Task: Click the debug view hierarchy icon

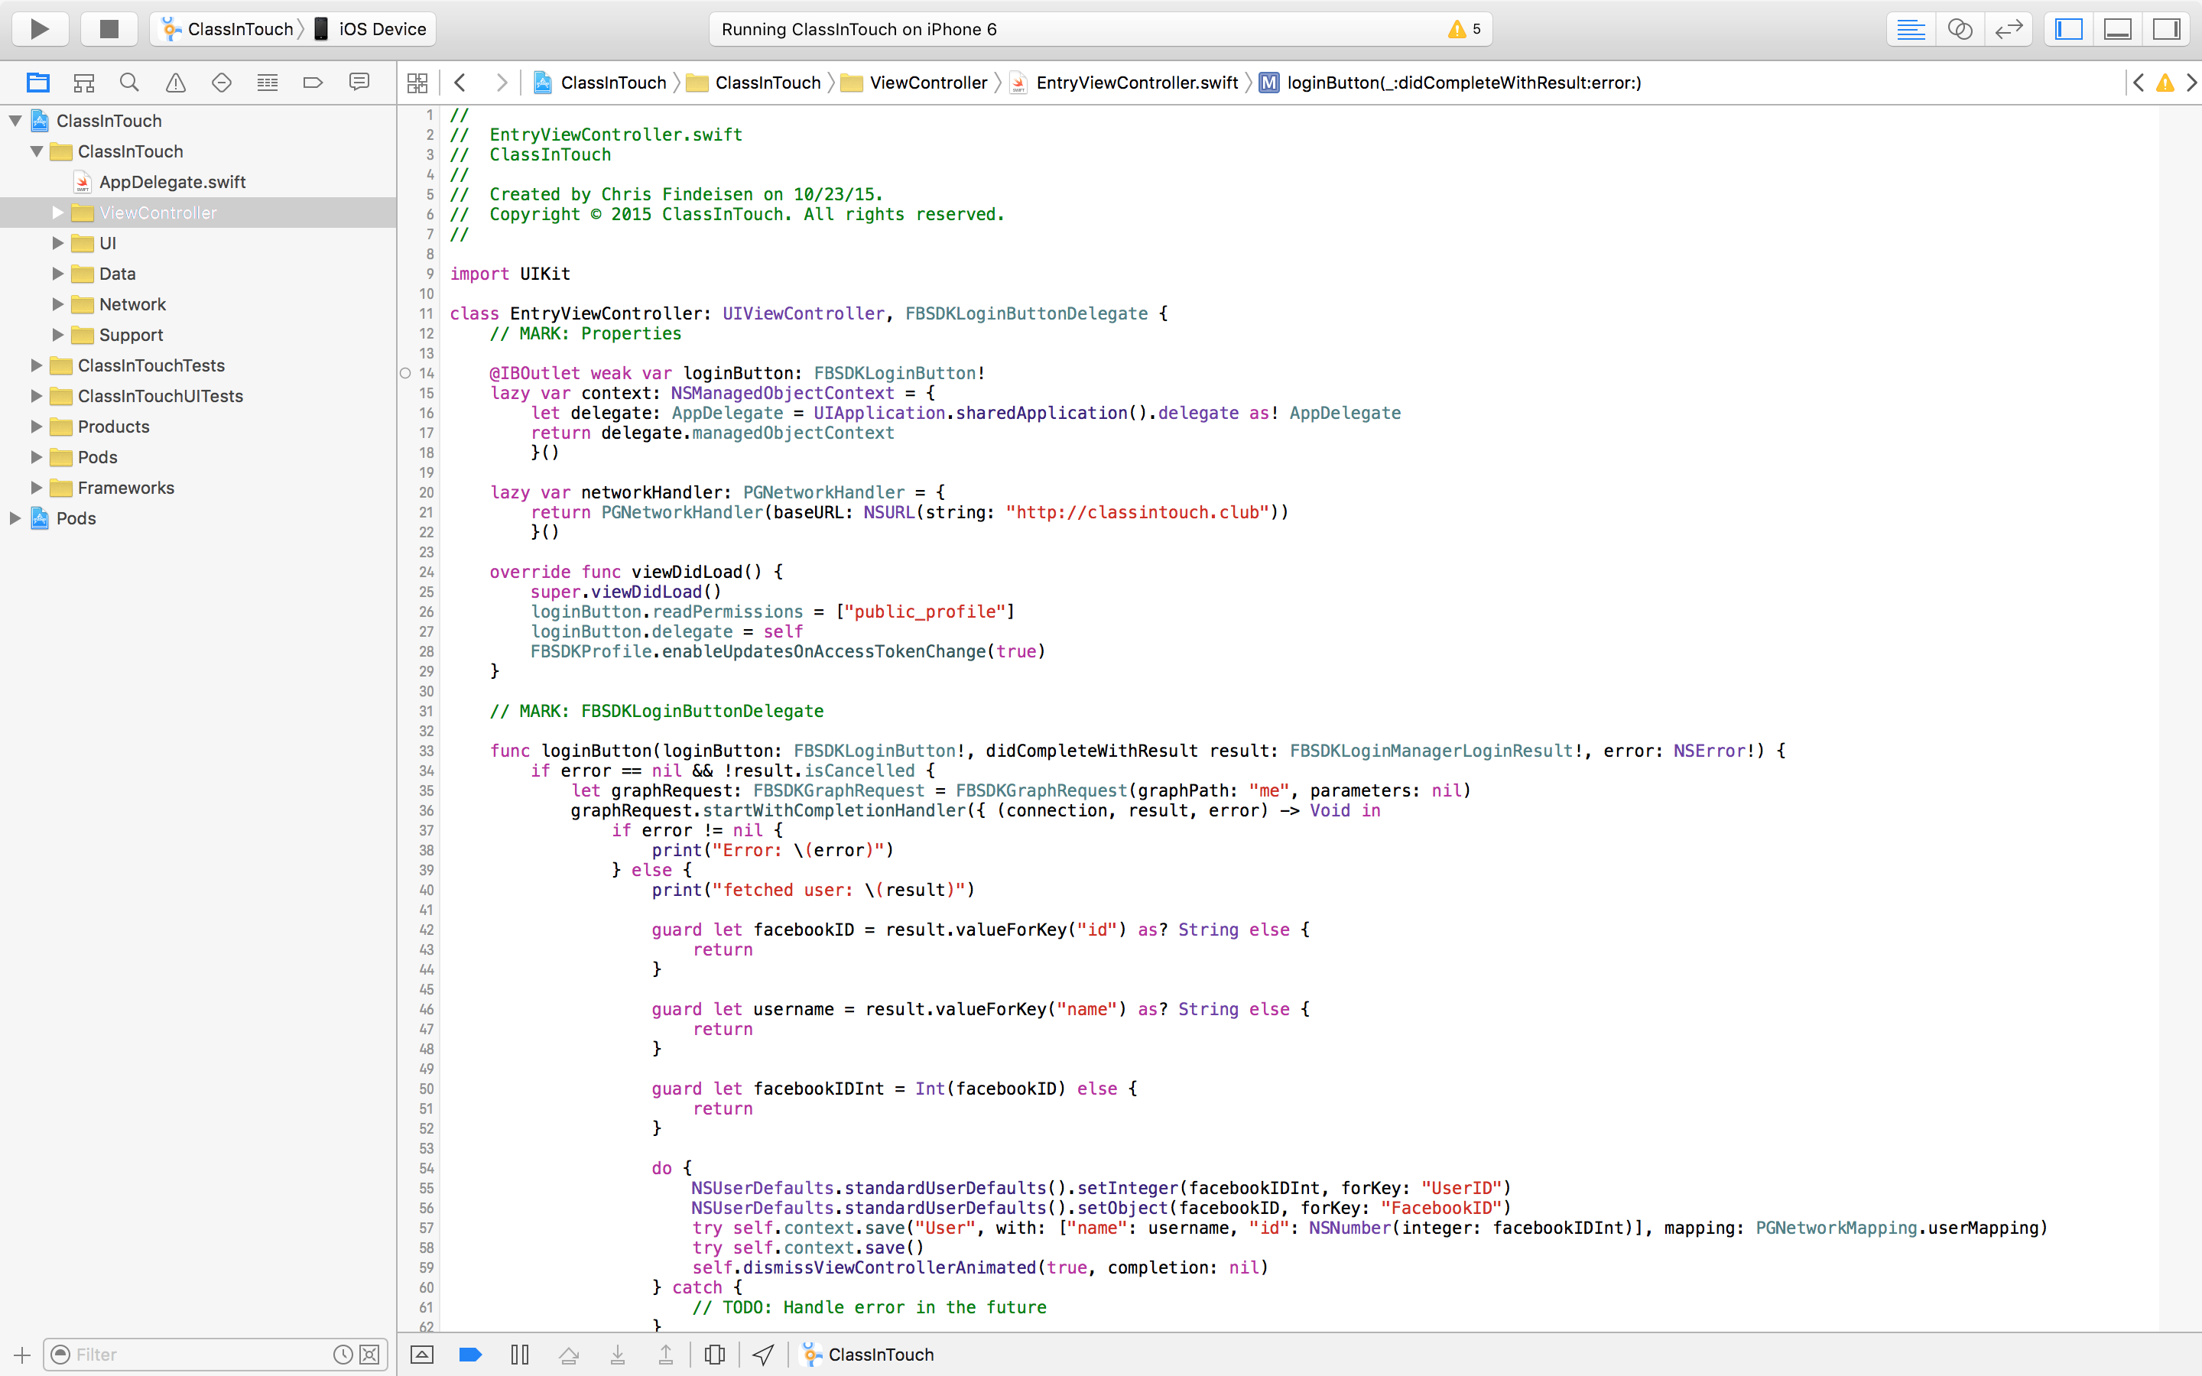Action: click(x=715, y=1354)
